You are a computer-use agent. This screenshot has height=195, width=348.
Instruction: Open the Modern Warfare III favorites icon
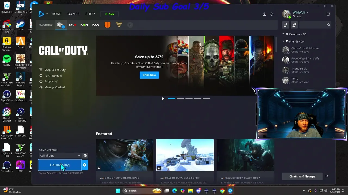pyautogui.click(x=72, y=25)
